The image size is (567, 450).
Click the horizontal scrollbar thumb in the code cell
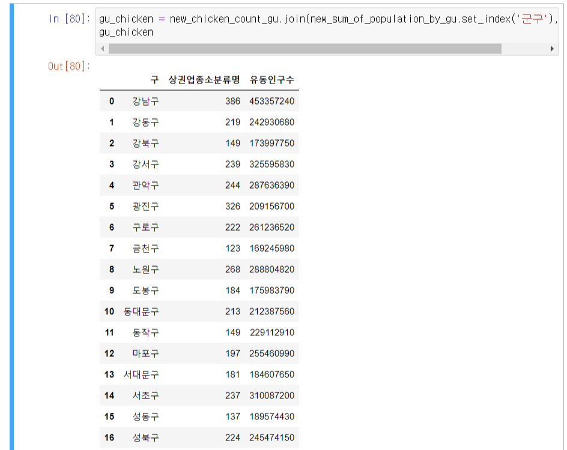[305, 49]
